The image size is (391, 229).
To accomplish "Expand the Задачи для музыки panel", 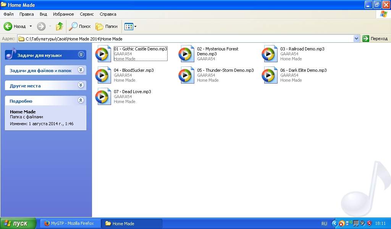I will [81, 55].
